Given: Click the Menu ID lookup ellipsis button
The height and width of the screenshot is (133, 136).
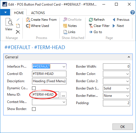Looking at the screenshot, I should click(63, 95).
